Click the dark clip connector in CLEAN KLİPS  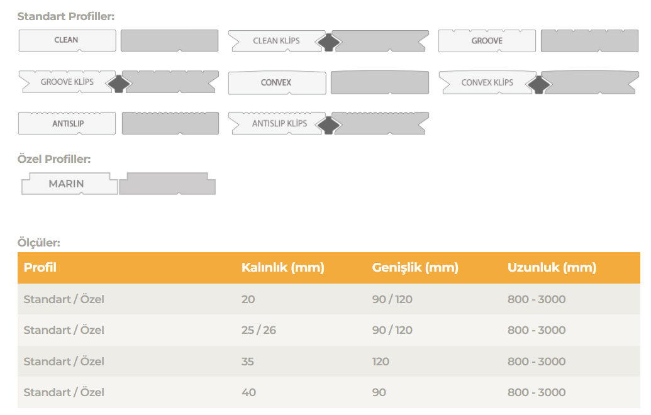(330, 42)
